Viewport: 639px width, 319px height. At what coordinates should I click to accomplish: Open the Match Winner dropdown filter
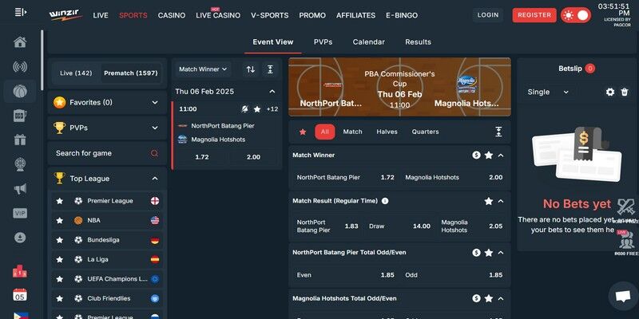[204, 69]
